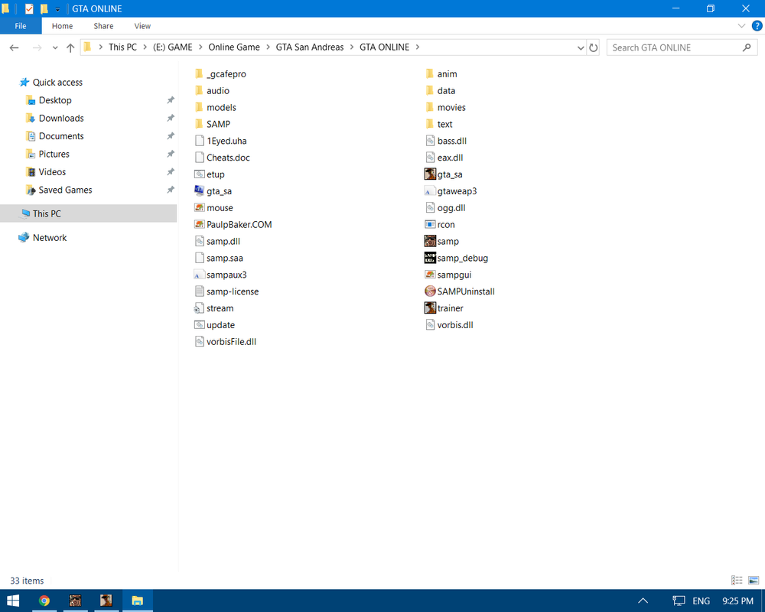Viewport: 765px width, 612px height.
Task: Select the samp_debug file icon
Action: pyautogui.click(x=430, y=258)
